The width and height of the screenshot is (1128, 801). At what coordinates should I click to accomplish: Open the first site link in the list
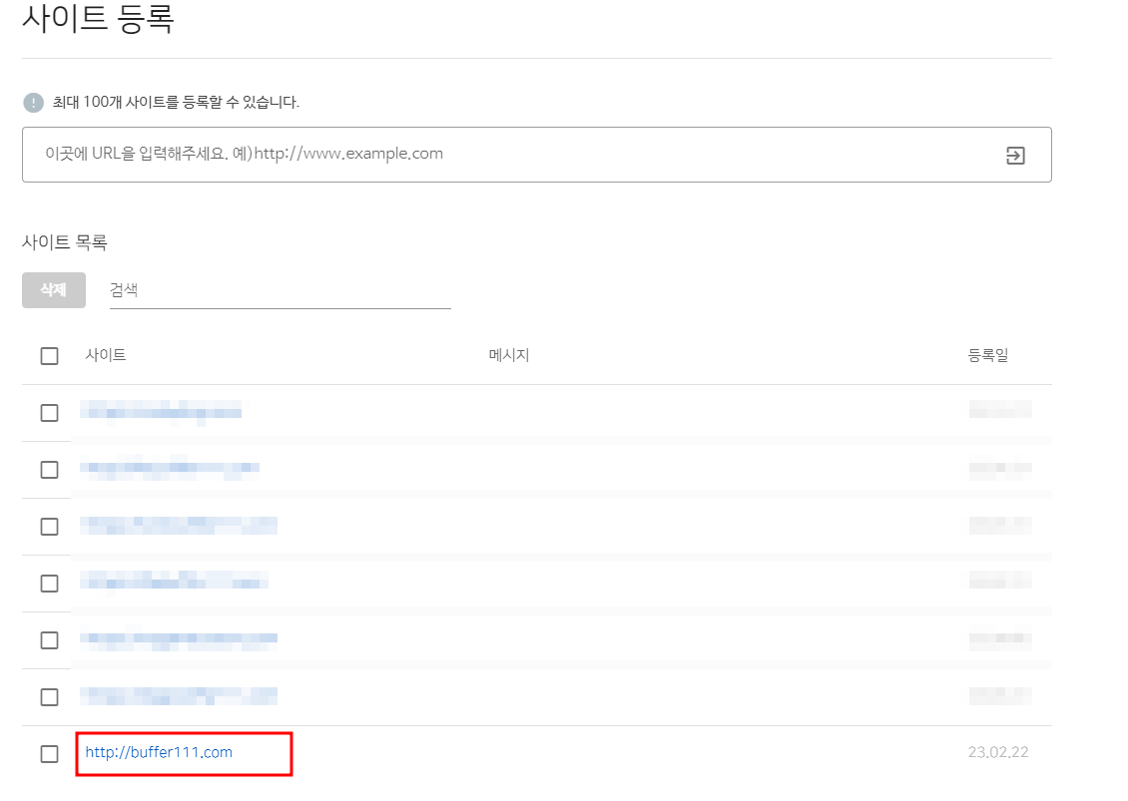(x=160, y=411)
